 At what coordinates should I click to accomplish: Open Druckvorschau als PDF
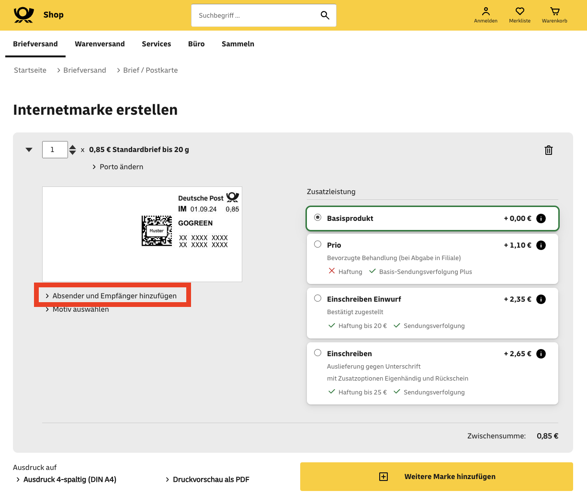tap(207, 480)
